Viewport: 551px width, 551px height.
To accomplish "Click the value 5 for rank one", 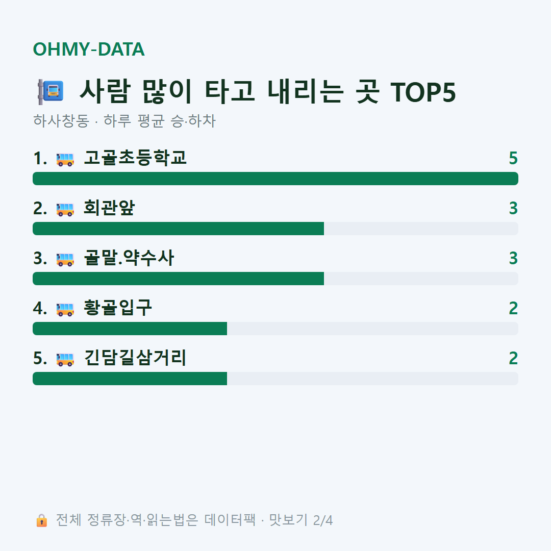I will 513,158.
